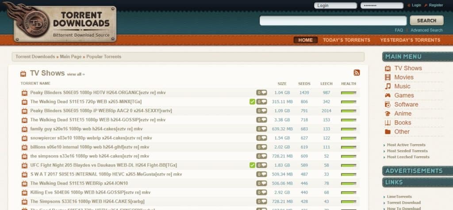The image size is (453, 210).
Task: Click verified checkmark on Walking Dead MiNX
Action: (x=252, y=102)
